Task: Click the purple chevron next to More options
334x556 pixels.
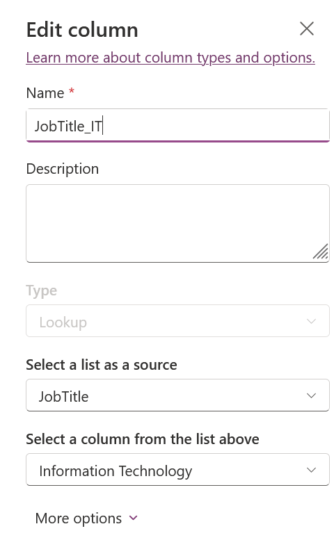Action: pos(134,518)
